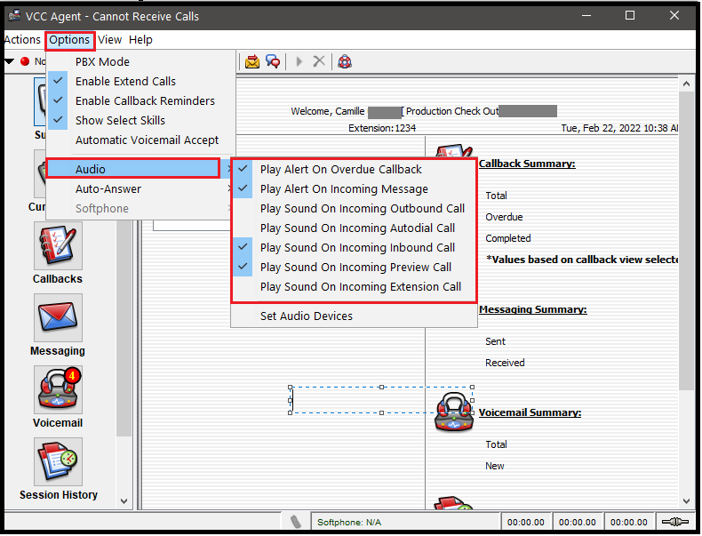Click the VCC Agent title bar icon
702x536 pixels.
14,16
